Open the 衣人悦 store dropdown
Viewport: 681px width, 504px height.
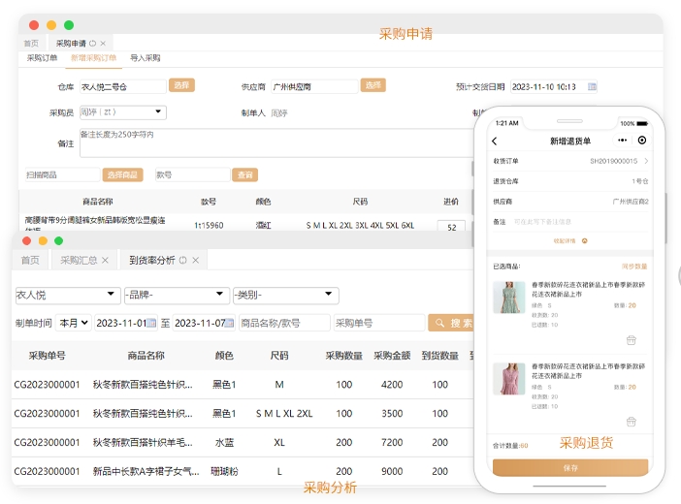tap(68, 295)
